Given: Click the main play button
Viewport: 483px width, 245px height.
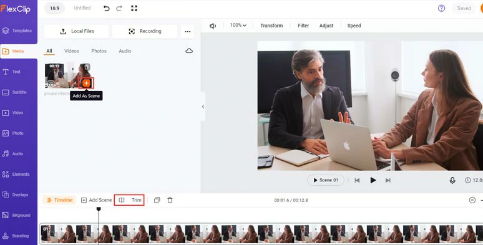Looking at the screenshot, I should click(x=373, y=180).
